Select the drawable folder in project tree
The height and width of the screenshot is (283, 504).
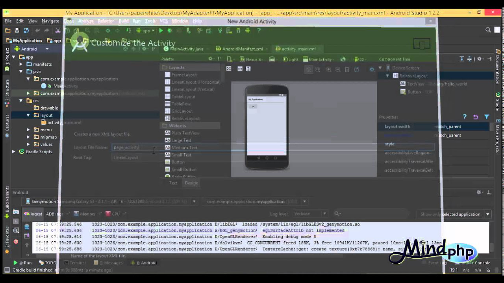coord(46,108)
